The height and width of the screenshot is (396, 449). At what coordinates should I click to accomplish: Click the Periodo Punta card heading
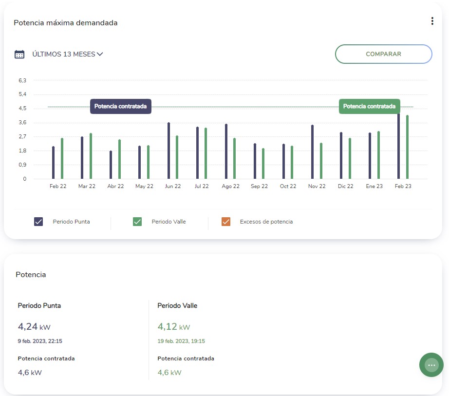39,305
